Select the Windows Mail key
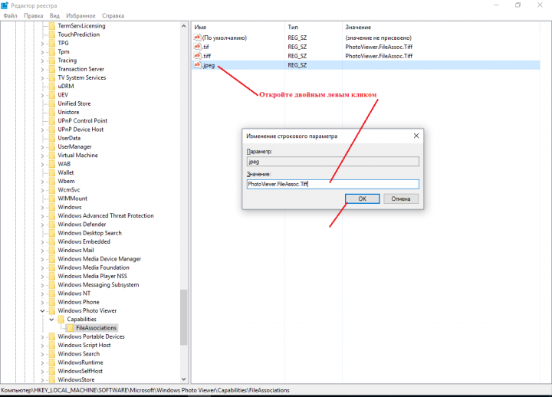Screen dimensions: 552x397 click(x=76, y=250)
